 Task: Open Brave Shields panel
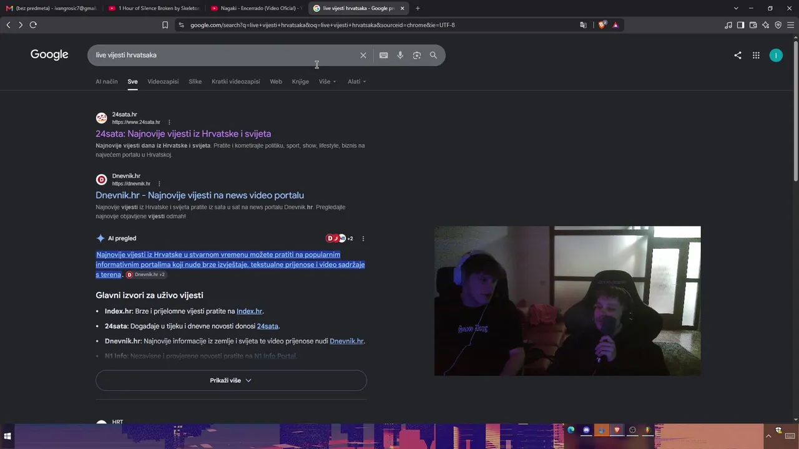click(602, 25)
